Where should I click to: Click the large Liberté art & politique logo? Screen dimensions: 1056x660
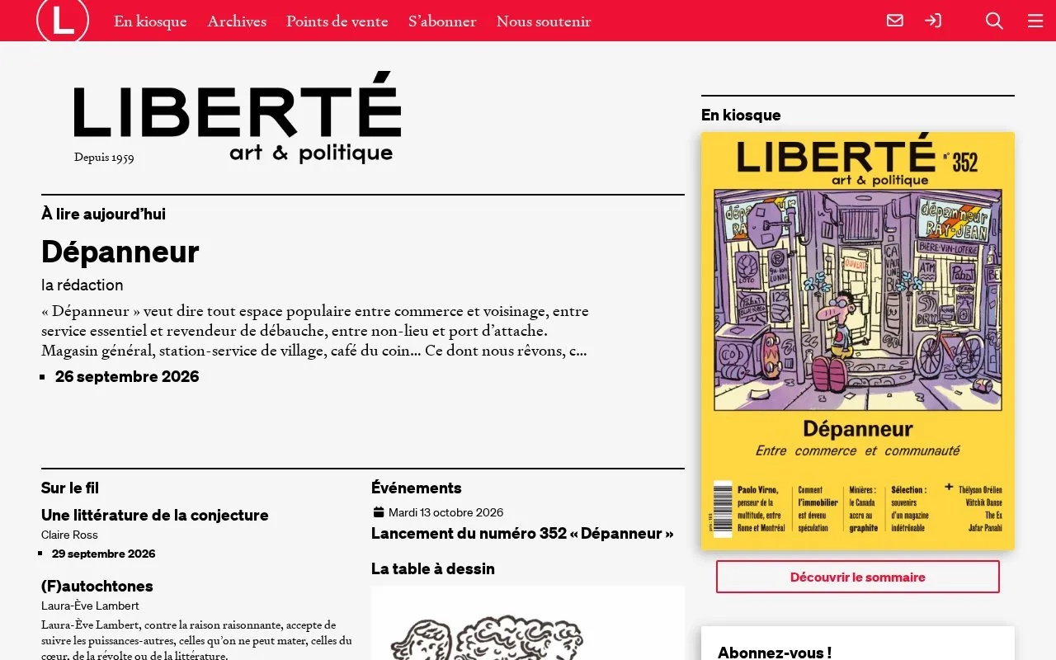point(238,118)
